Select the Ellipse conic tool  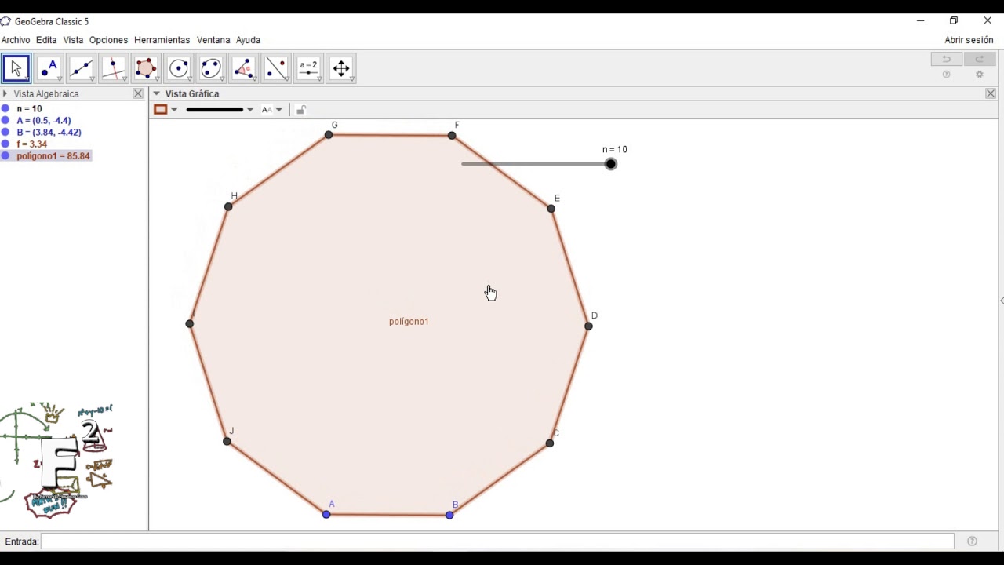[211, 68]
